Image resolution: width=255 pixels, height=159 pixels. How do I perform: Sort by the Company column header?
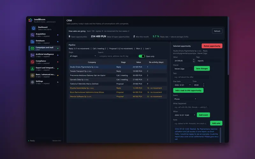click(92, 62)
